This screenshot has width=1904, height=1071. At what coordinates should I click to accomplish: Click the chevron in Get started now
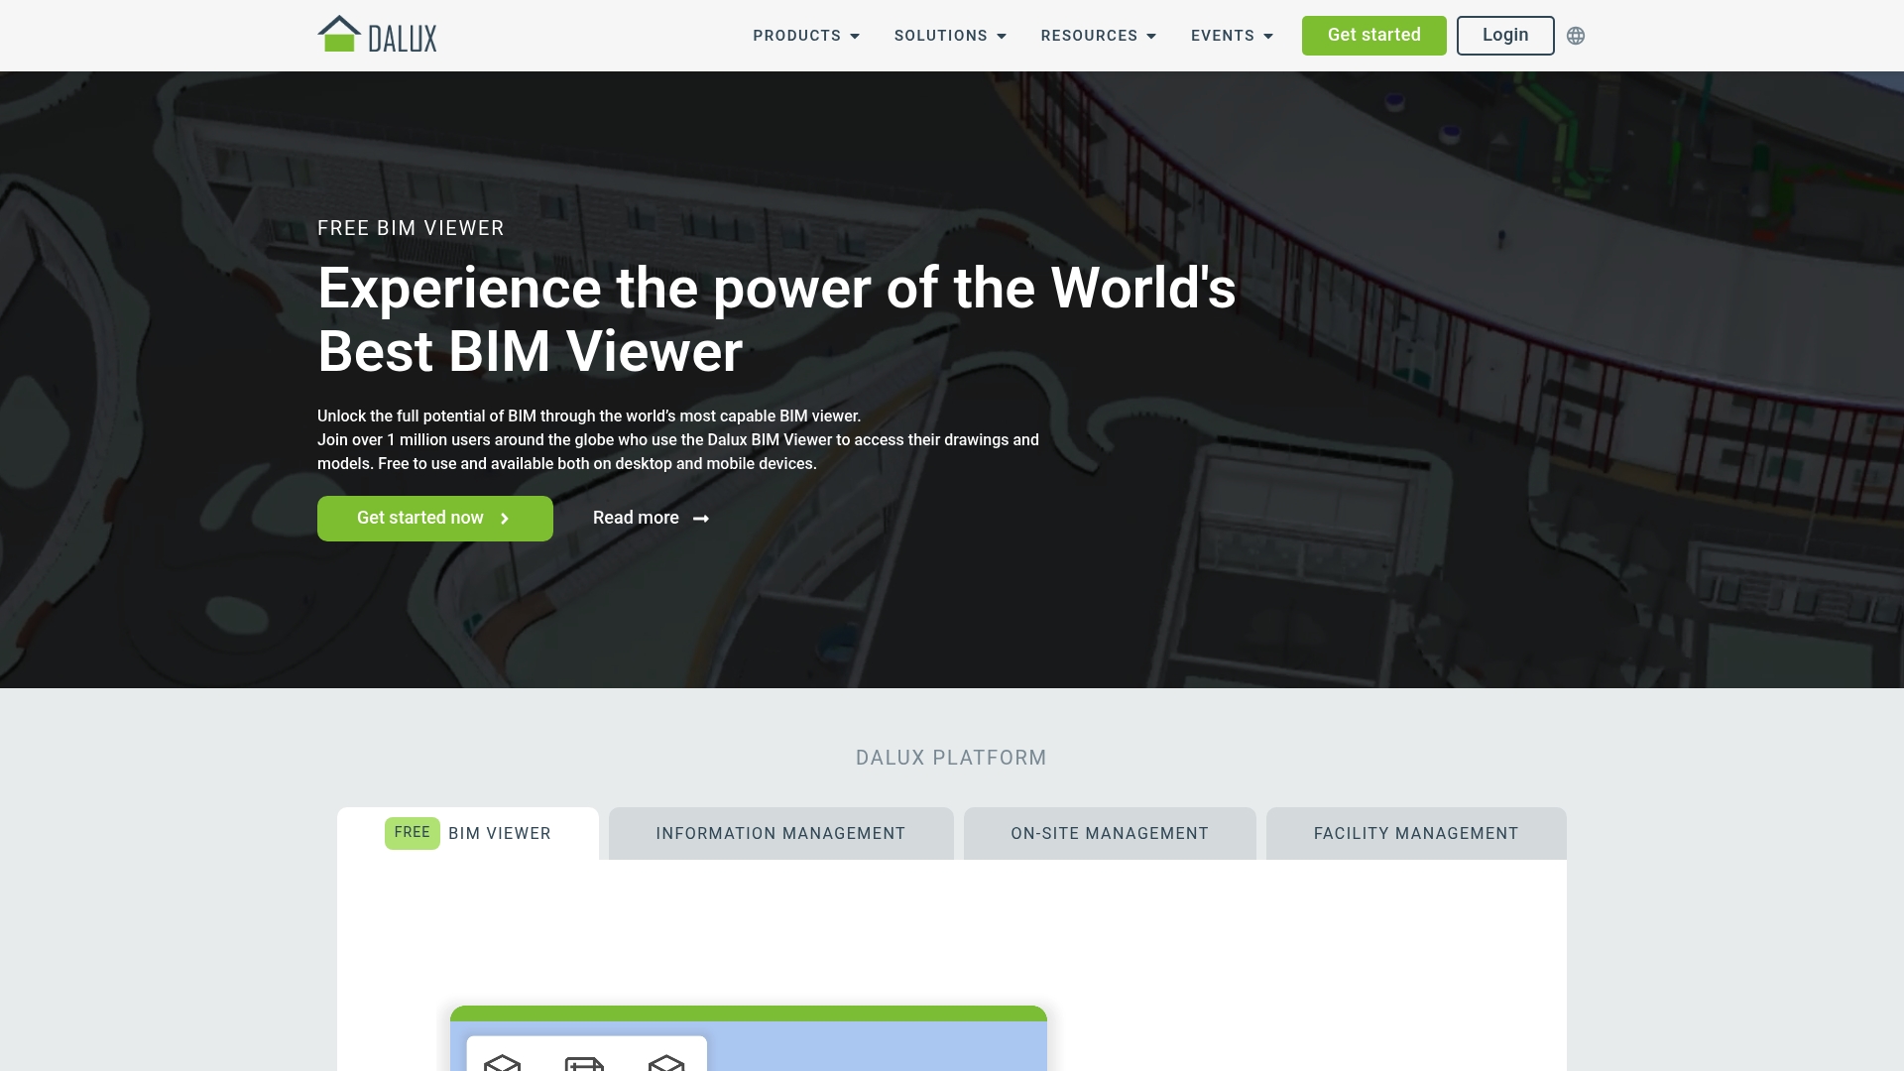point(505,519)
